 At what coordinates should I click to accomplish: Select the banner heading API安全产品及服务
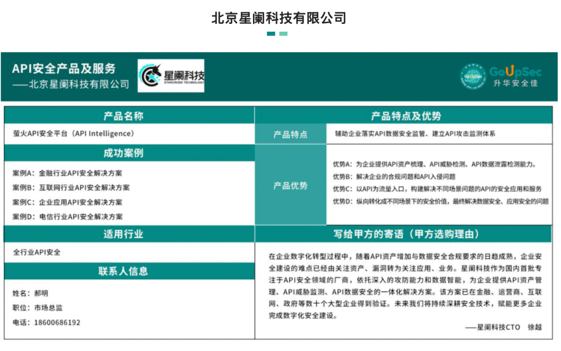pyautogui.click(x=64, y=69)
